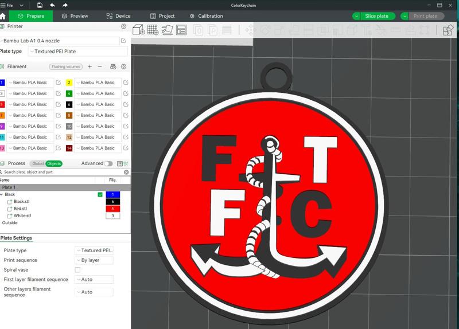The image size is (459, 329).
Task: Click in the search plate, object field
Action: click(x=63, y=172)
